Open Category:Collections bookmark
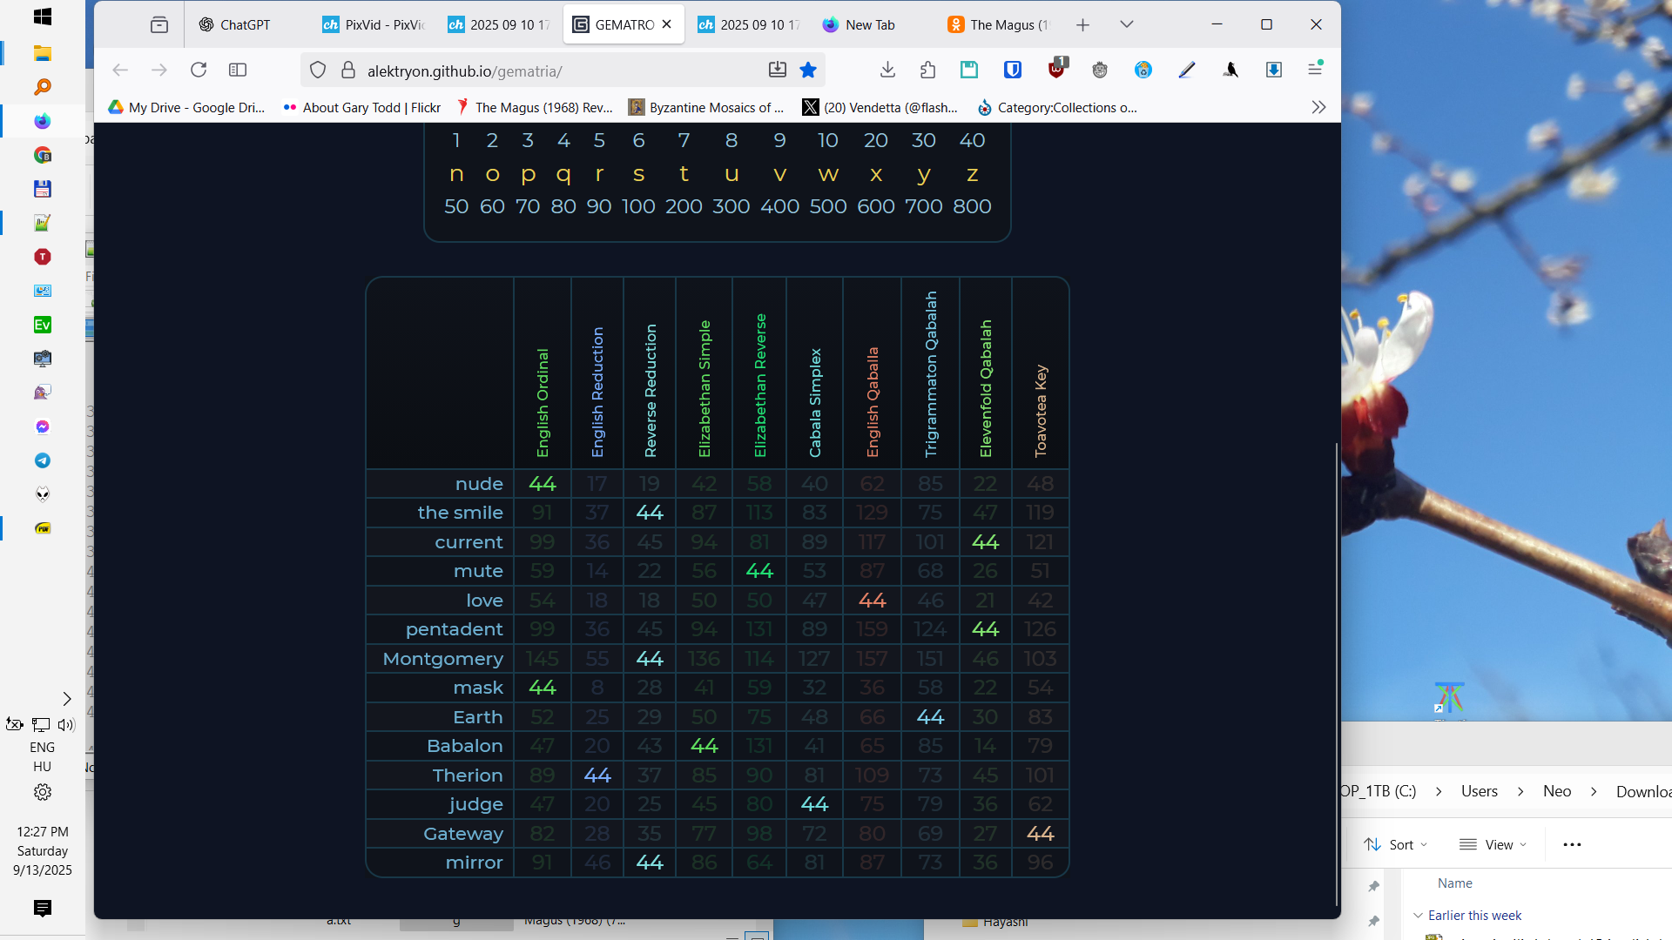The width and height of the screenshot is (1672, 940). (1057, 107)
